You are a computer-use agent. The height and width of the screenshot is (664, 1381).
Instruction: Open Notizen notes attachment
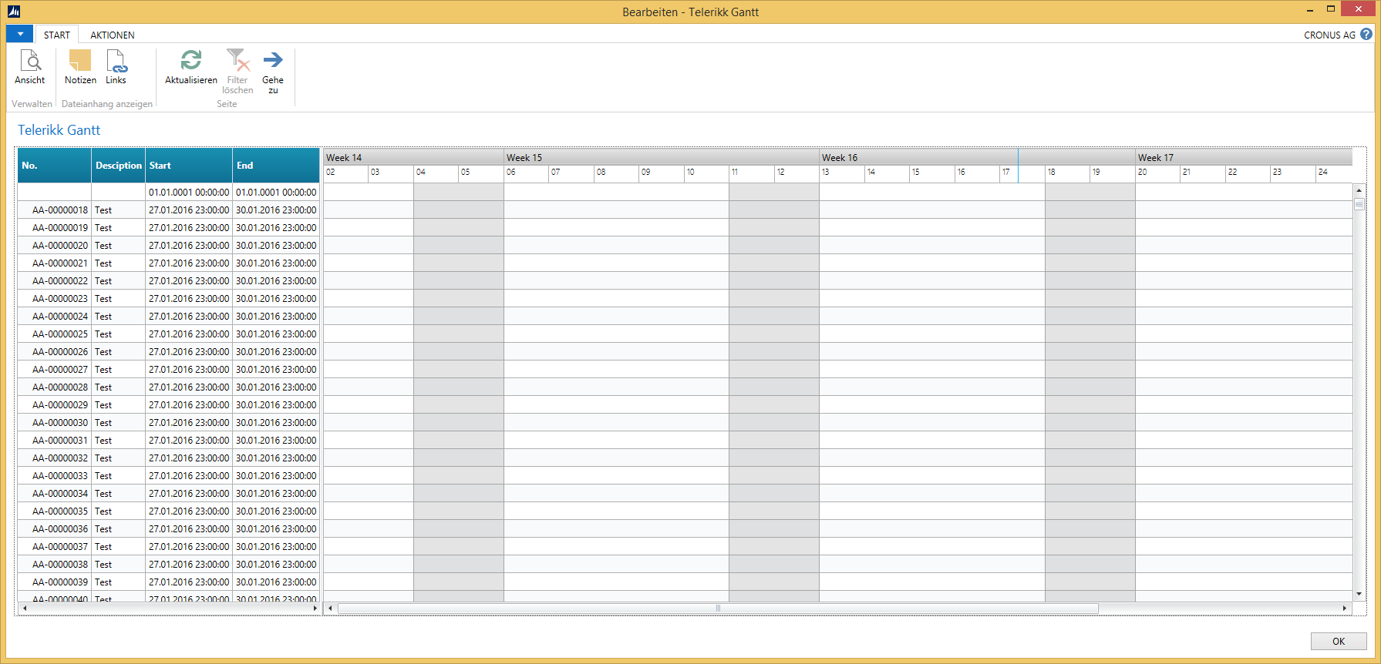80,67
